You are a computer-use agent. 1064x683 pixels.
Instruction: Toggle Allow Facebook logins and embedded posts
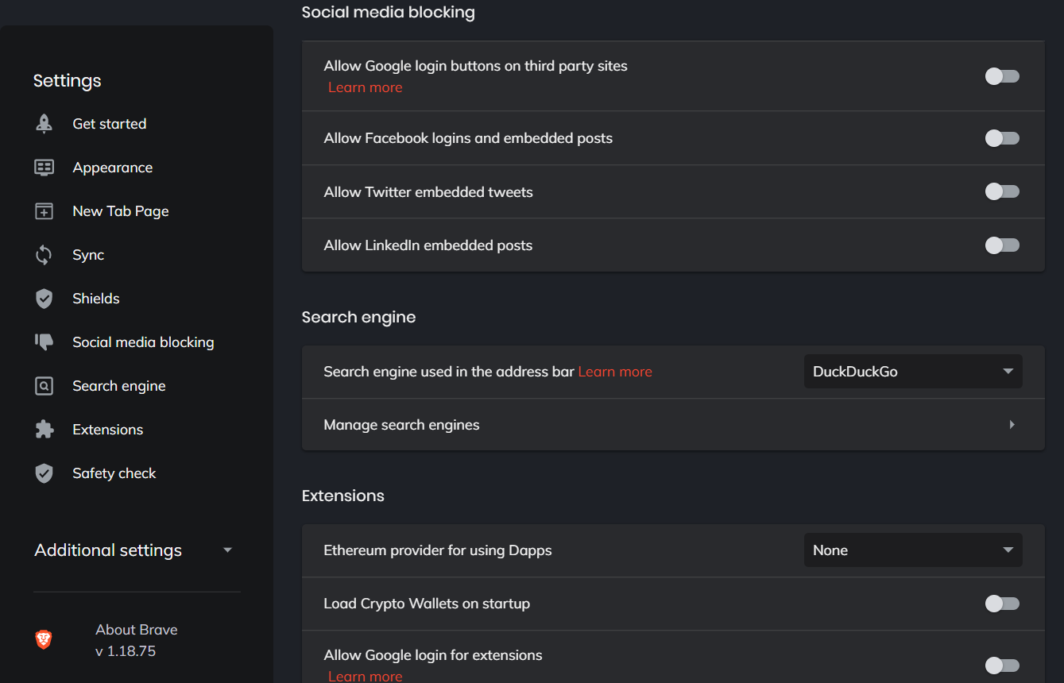[x=1001, y=138]
